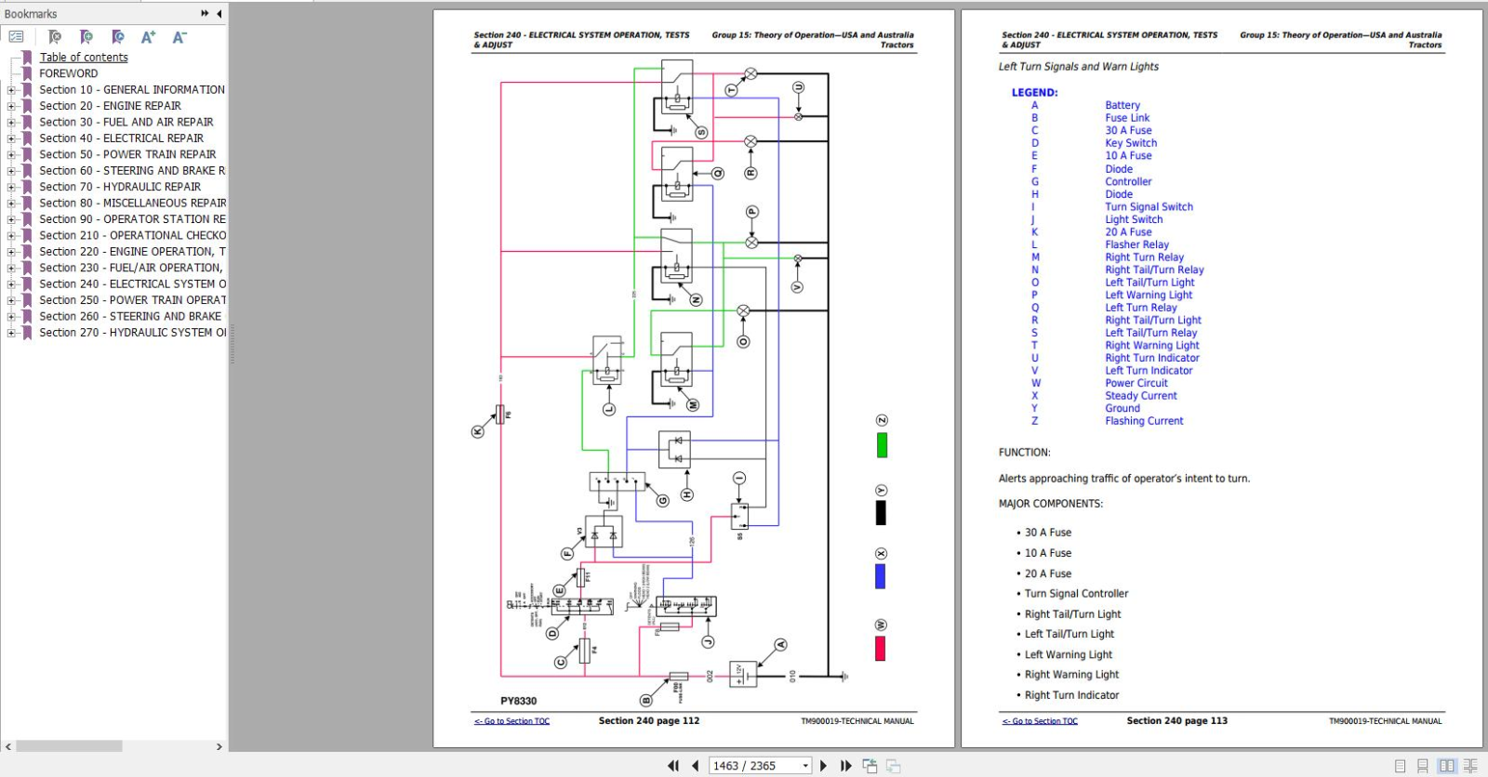This screenshot has height=777, width=1488.
Task: Switch to single page view mode
Action: [1401, 766]
